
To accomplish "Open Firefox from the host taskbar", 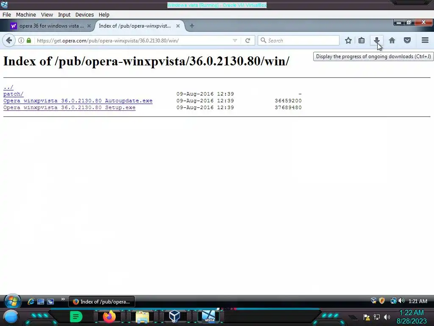I will (109, 317).
